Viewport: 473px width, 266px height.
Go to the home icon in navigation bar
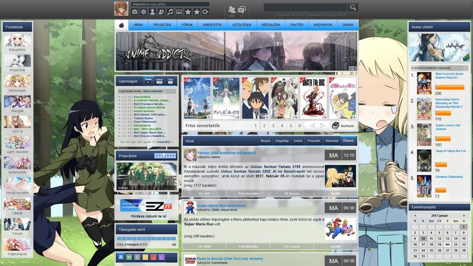click(122, 25)
